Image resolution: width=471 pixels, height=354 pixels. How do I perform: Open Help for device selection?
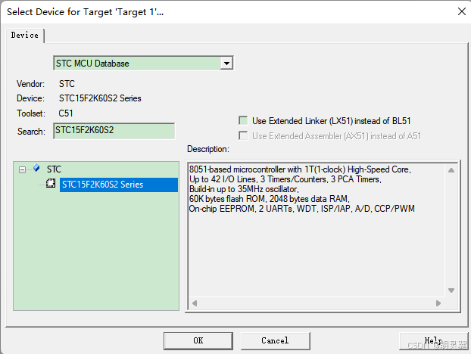pos(433,340)
